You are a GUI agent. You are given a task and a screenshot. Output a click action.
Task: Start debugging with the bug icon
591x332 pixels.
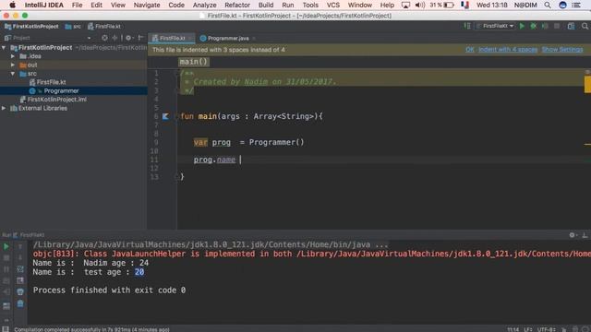click(534, 26)
